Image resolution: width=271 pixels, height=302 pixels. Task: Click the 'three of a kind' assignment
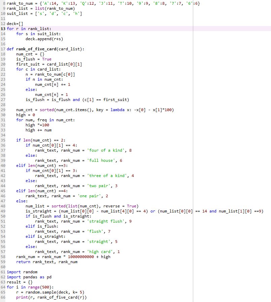tap(84, 176)
